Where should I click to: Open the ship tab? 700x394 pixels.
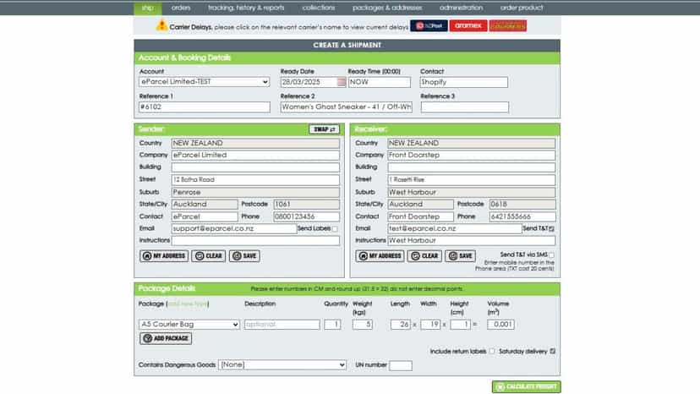coord(147,8)
